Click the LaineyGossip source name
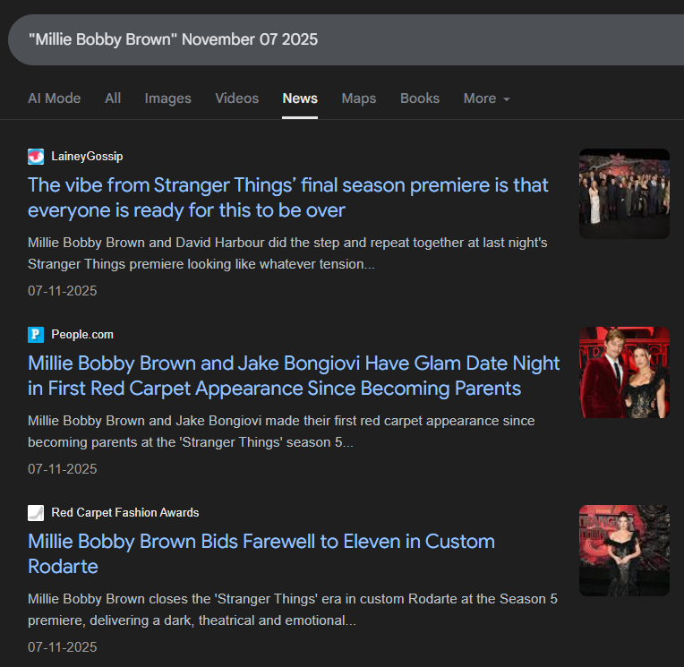The width and height of the screenshot is (684, 667). point(87,157)
